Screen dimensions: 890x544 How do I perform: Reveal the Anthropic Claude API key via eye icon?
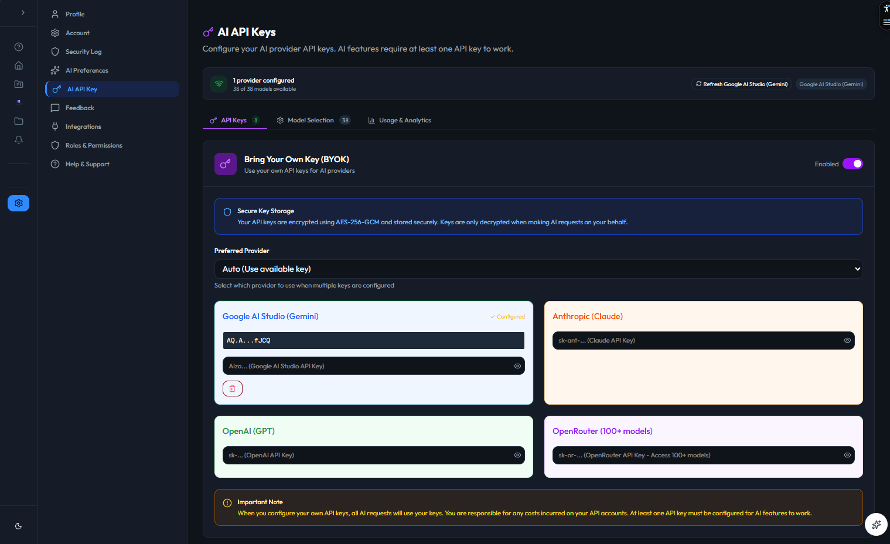point(847,340)
